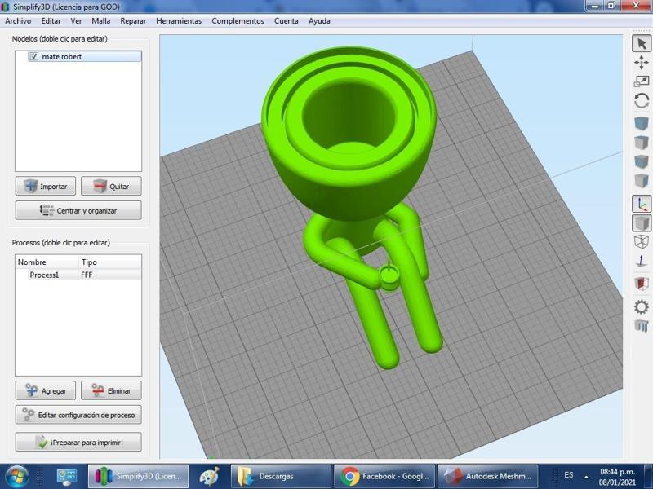Open the Reparar menu
The height and width of the screenshot is (489, 653).
click(133, 21)
